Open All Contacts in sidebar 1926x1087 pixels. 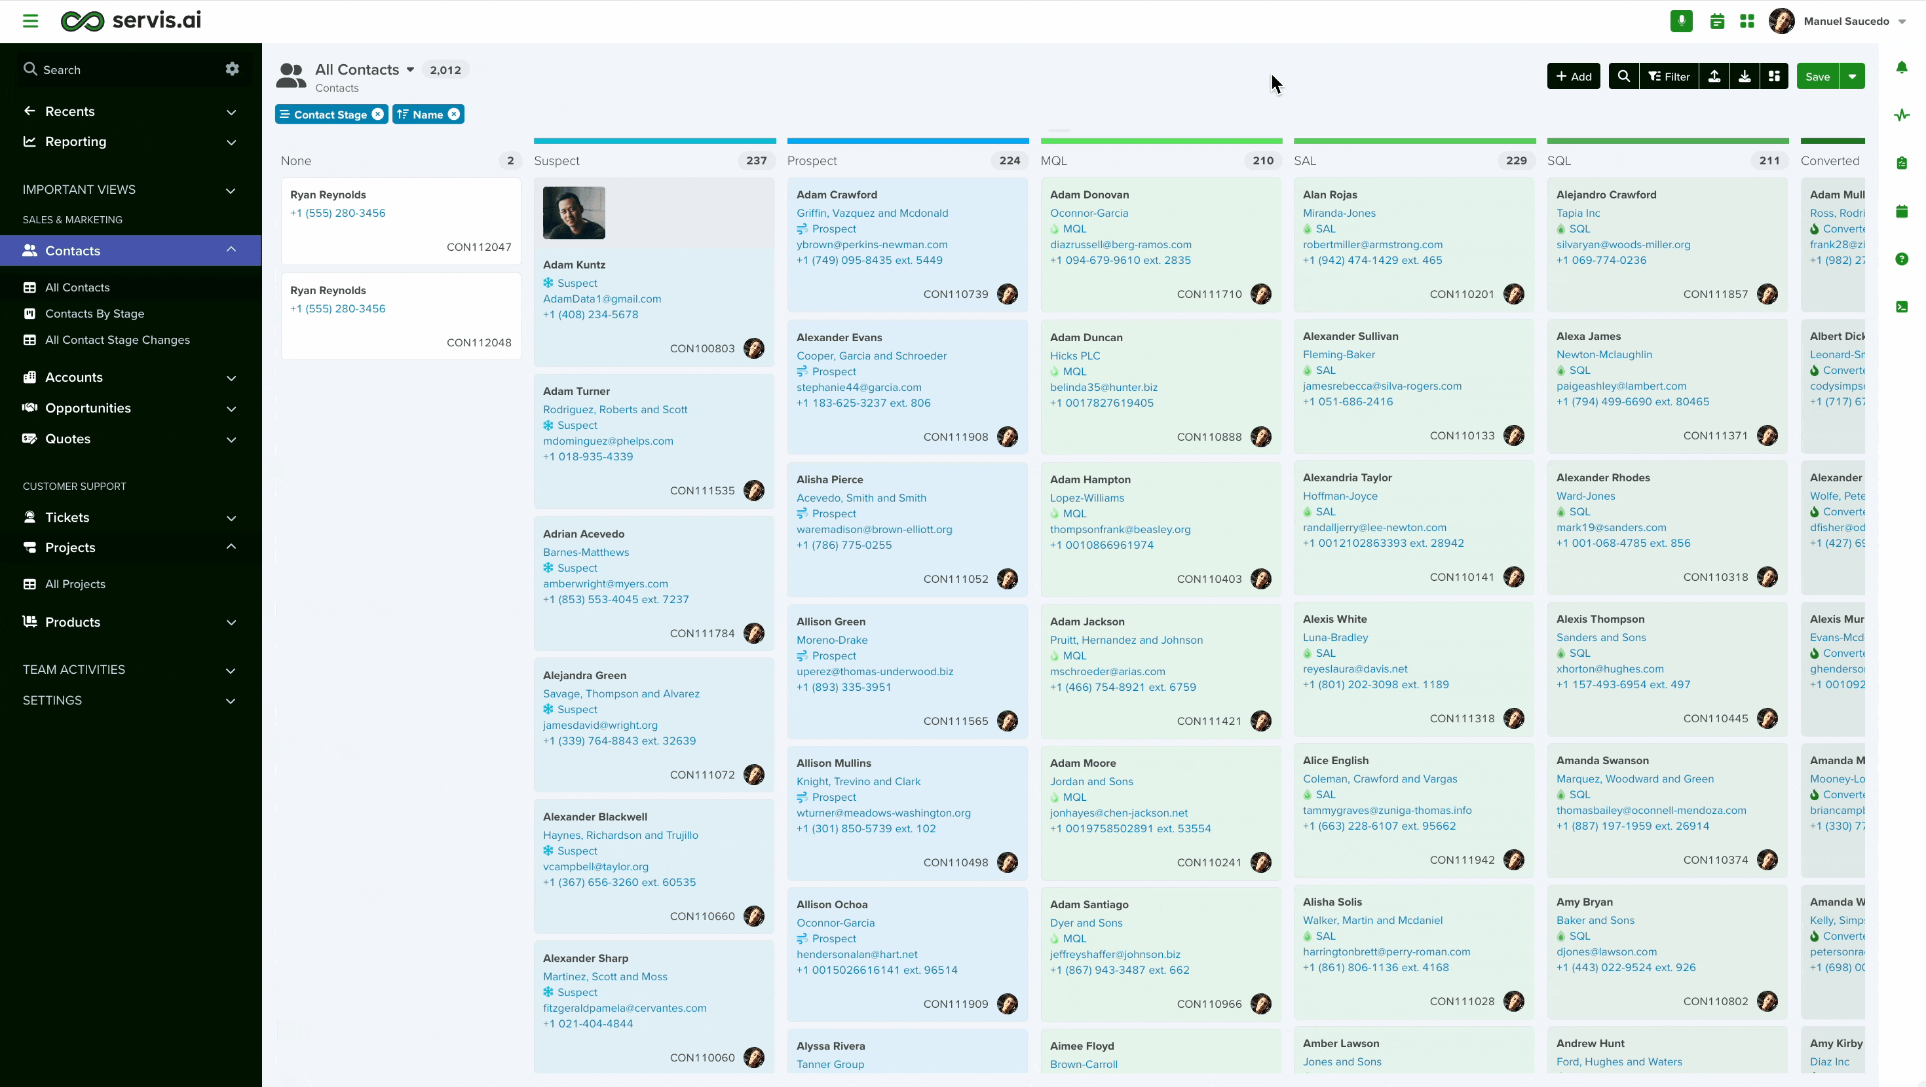[x=77, y=288]
